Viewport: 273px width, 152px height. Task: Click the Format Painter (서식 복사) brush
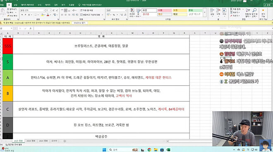click(x=8, y=16)
